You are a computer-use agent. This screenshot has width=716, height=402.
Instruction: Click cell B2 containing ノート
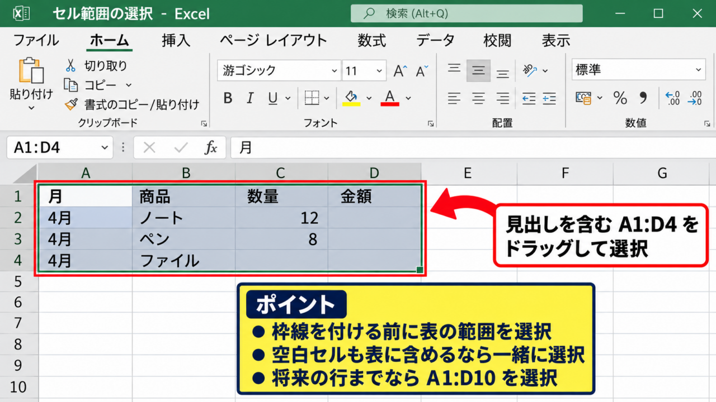pos(183,218)
